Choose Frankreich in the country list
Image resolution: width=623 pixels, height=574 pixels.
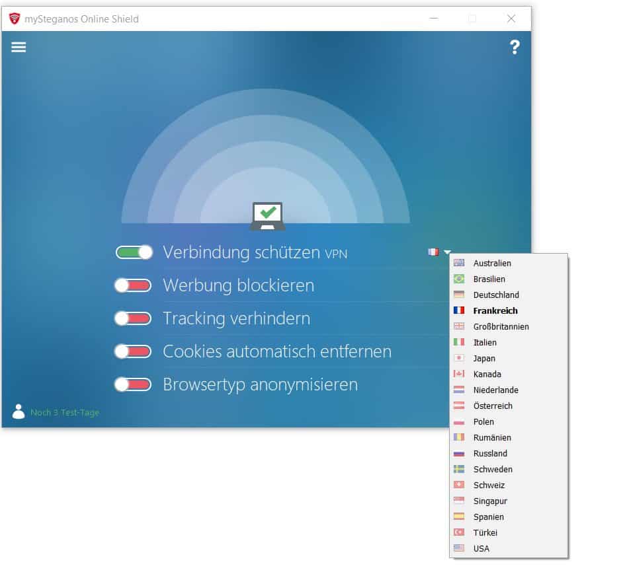click(509, 310)
